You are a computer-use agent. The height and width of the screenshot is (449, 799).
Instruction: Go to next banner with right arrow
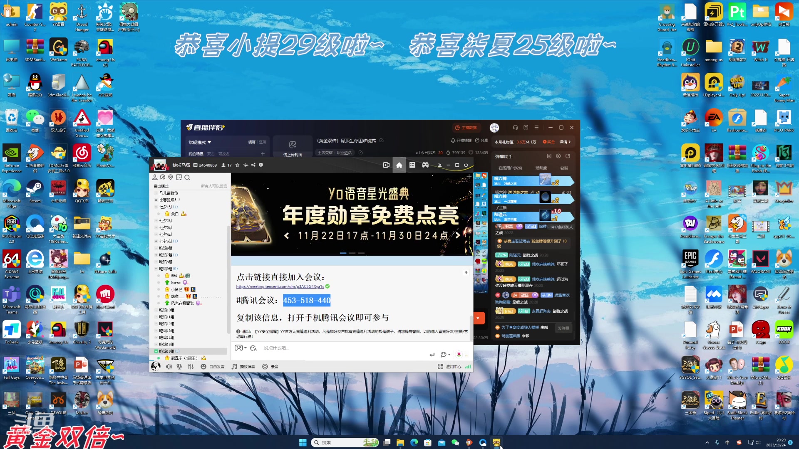coord(458,235)
